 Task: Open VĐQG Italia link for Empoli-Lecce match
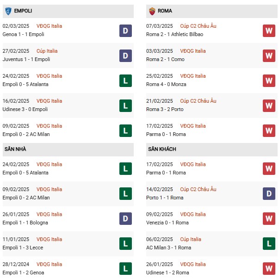(50, 239)
